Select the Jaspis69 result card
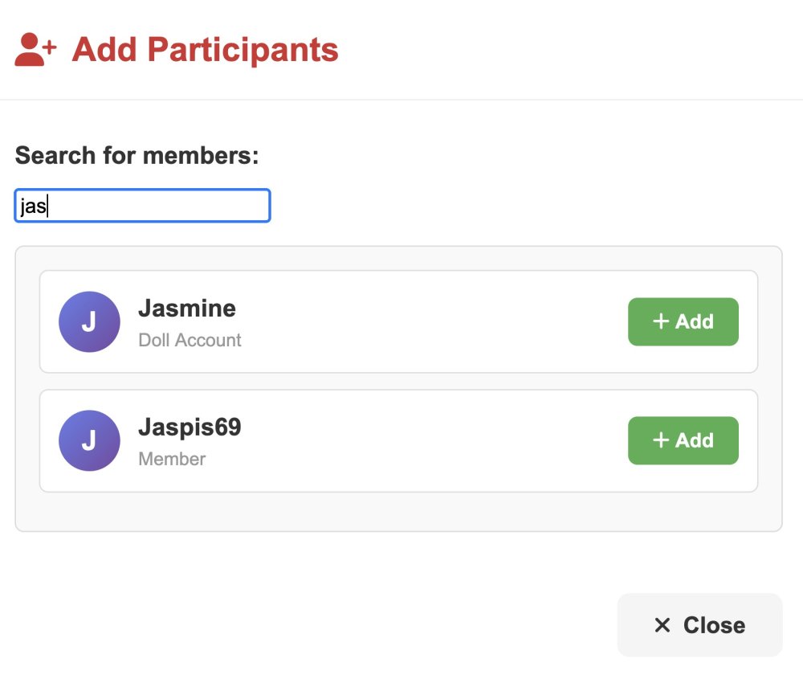 coord(398,440)
